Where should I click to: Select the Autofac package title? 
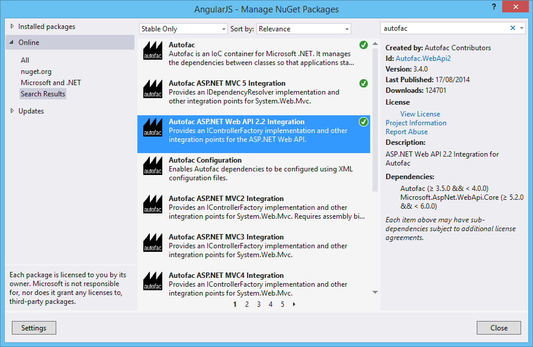[182, 45]
